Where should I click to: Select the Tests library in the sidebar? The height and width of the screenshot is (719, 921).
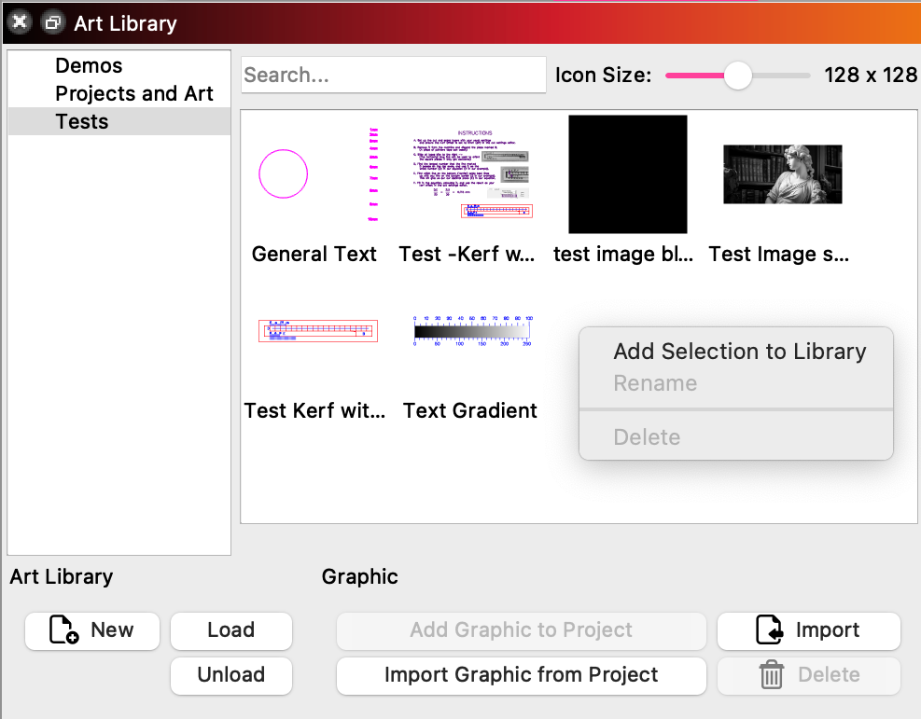(x=81, y=121)
